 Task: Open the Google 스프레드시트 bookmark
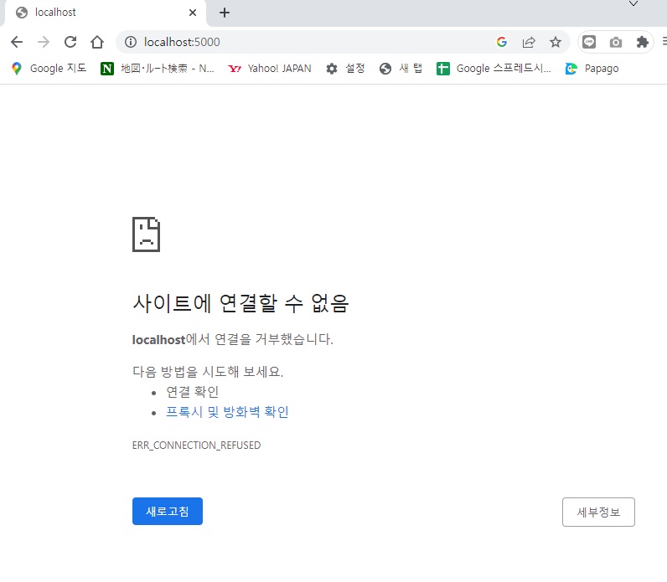[494, 69]
